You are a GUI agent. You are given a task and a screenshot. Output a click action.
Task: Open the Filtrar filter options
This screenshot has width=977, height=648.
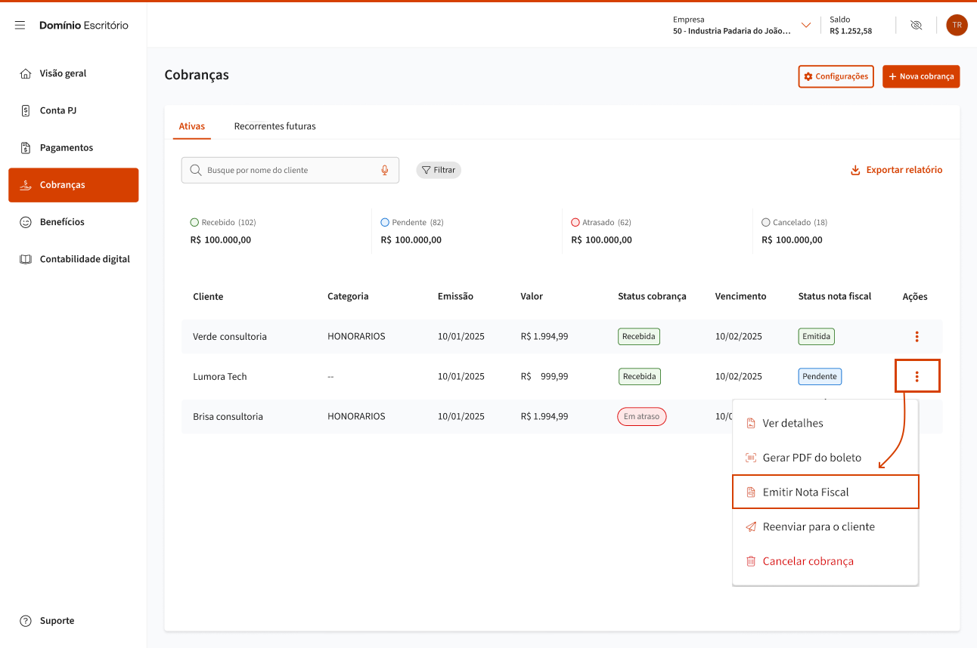coord(439,170)
